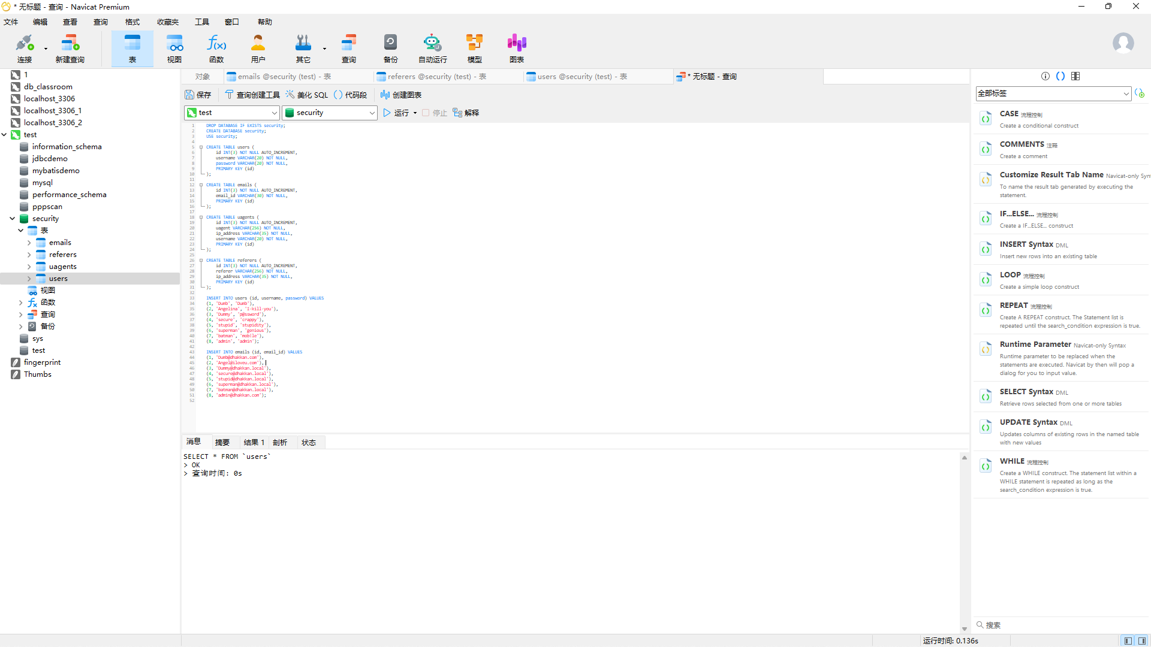Collapse the security database node

point(13,219)
